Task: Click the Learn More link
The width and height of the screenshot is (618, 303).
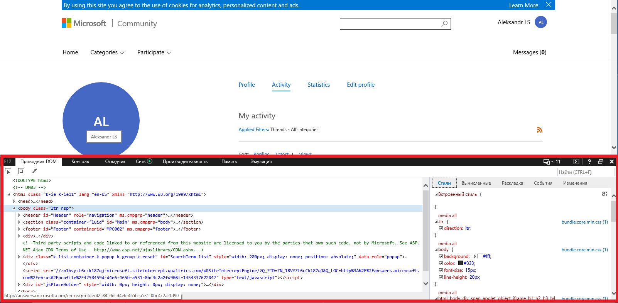Action: 523,5
